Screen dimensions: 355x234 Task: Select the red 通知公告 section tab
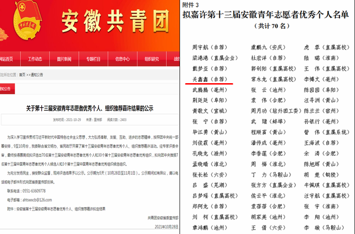[7, 88]
